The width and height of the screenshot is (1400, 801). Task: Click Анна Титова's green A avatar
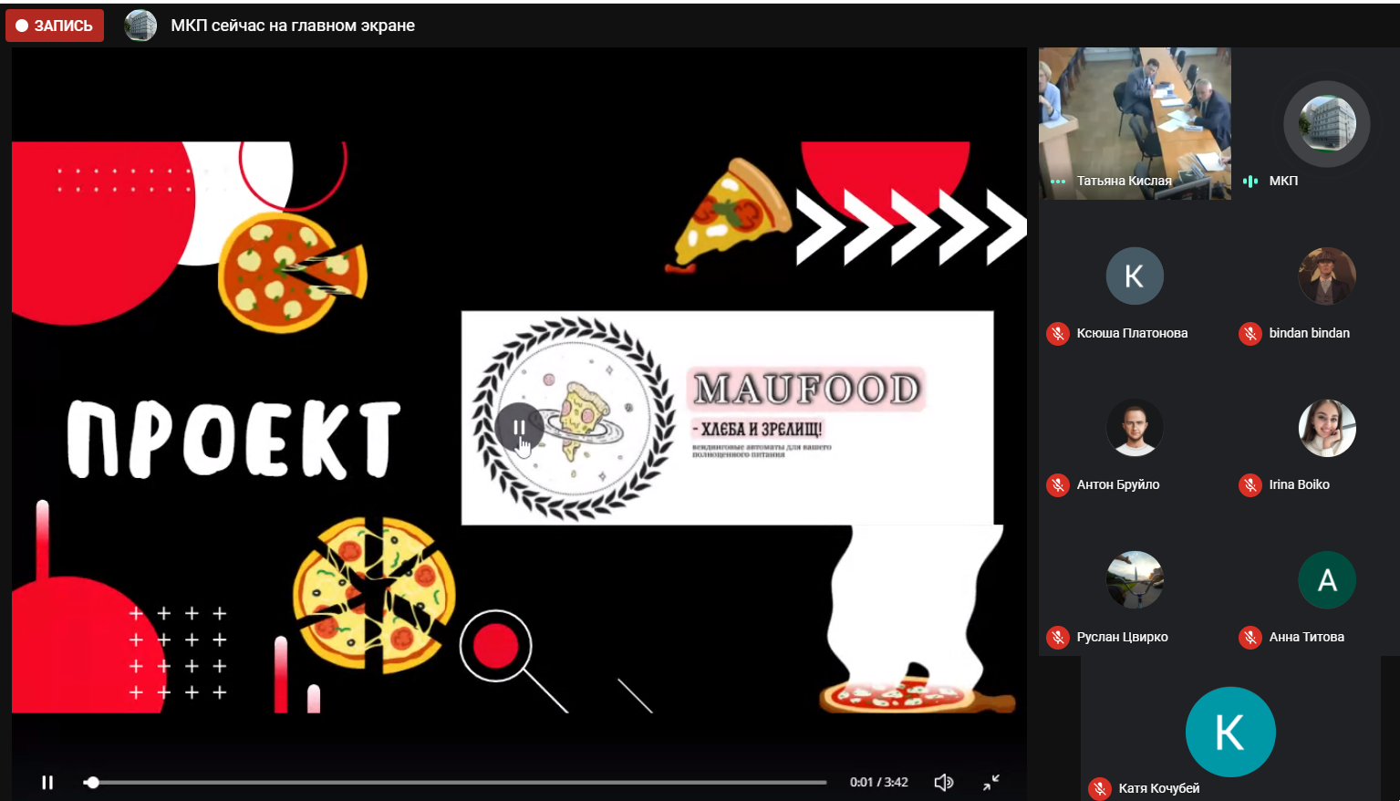[1326, 580]
